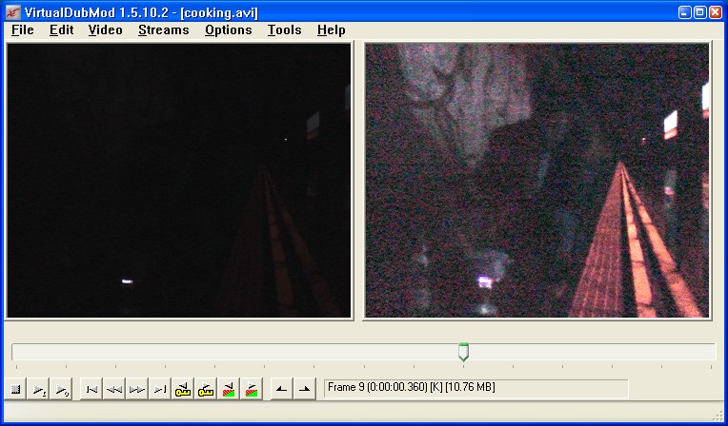The width and height of the screenshot is (728, 426).
Task: Step forward one frame
Action: [x=137, y=389]
